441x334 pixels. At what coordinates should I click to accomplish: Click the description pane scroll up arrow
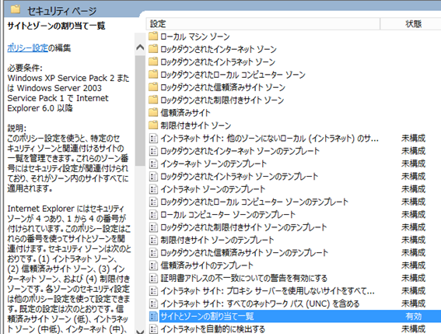140,47
